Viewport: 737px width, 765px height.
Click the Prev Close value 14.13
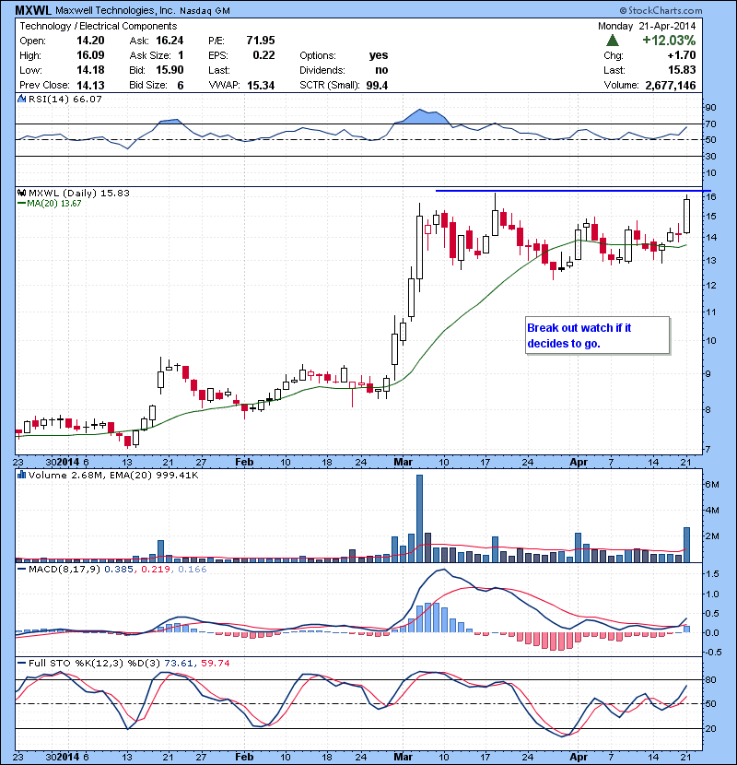(90, 86)
